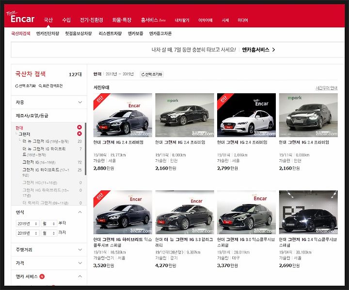The height and width of the screenshot is (290, 349).
Task: Select the 국산 top menu
Action: [48, 20]
